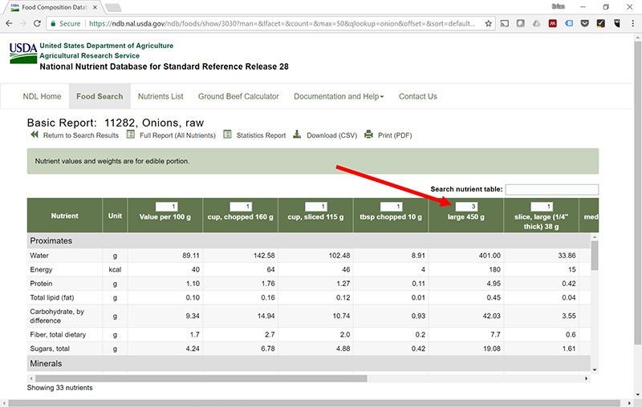The image size is (642, 407).
Task: Click the browser address bar URL
Action: [x=282, y=24]
